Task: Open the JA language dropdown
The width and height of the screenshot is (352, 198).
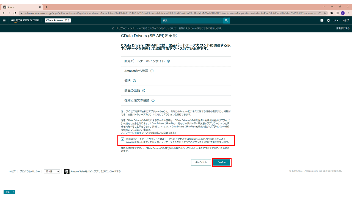Action: pos(336,20)
